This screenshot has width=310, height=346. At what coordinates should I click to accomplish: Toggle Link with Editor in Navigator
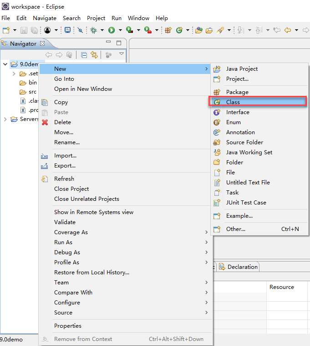[x=94, y=55]
